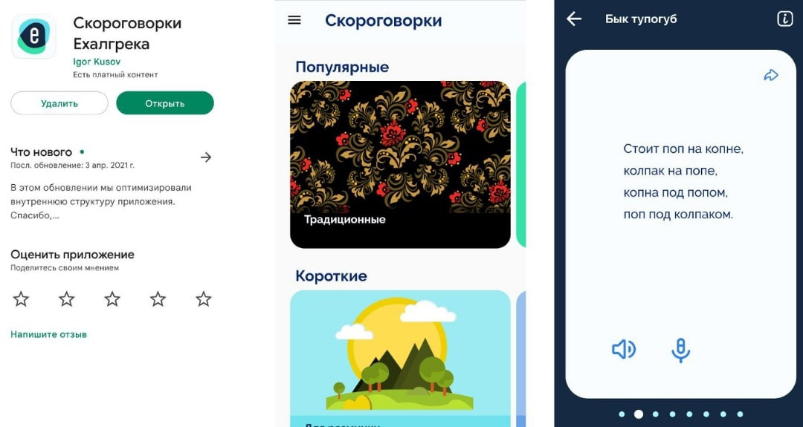This screenshot has height=427, width=803.
Task: Open the Igor Kusov developer link
Action: [97, 62]
